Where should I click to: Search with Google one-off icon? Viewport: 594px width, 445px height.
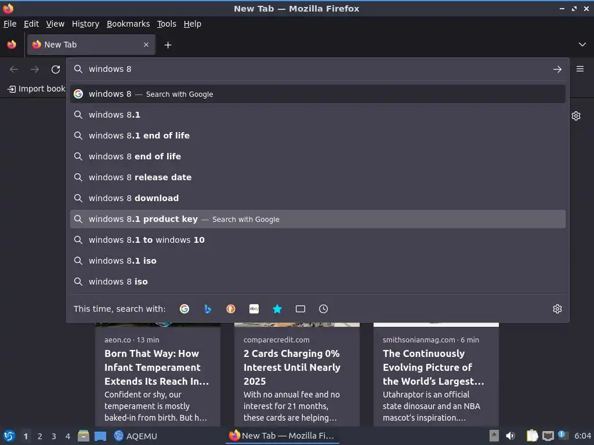coord(184,309)
